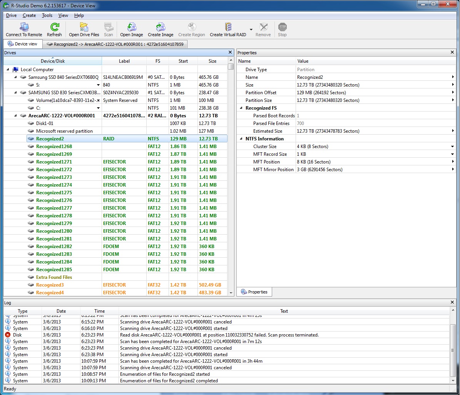Collapse the SAMSUNG SSD 830 Series node
The height and width of the screenshot is (395, 460).
click(x=15, y=92)
